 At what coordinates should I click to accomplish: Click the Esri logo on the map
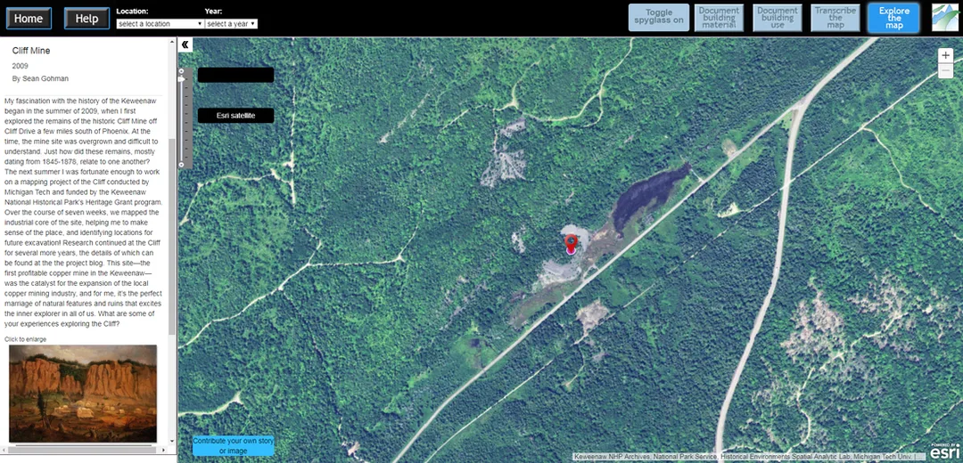[x=944, y=452]
